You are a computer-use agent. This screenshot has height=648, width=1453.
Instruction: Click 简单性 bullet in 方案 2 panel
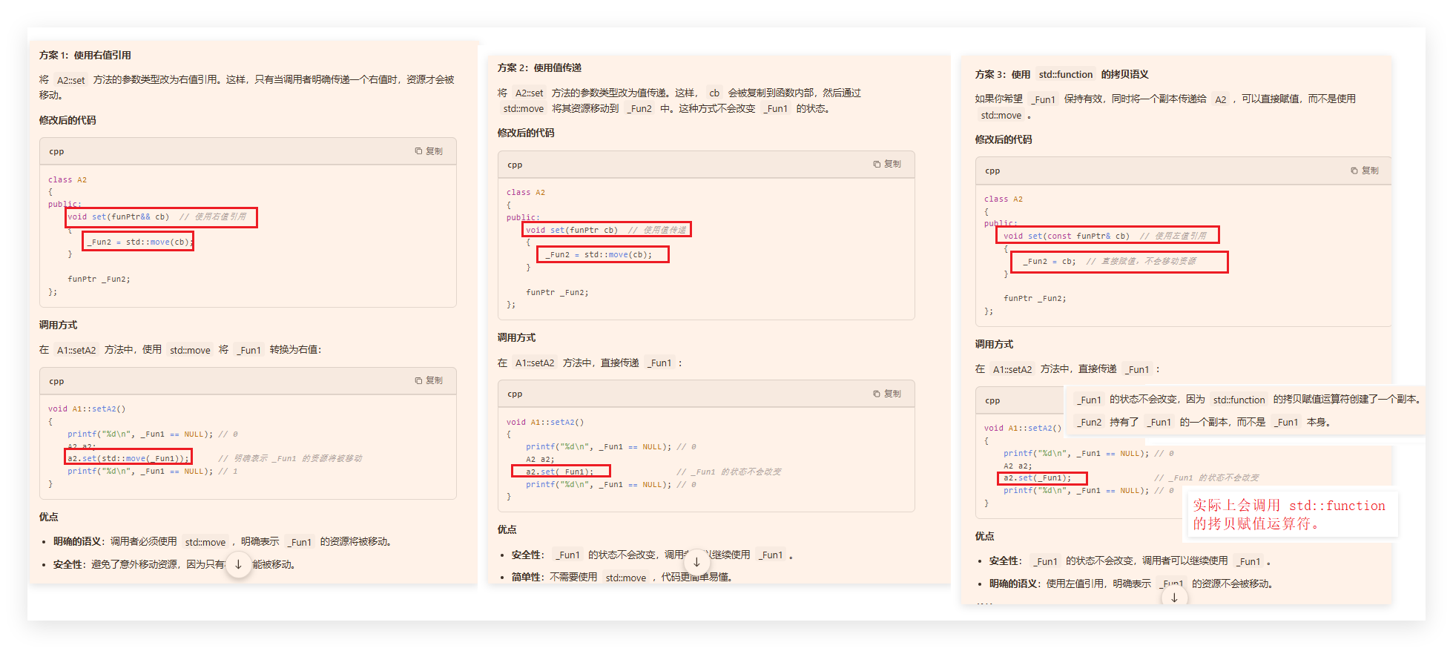click(622, 577)
